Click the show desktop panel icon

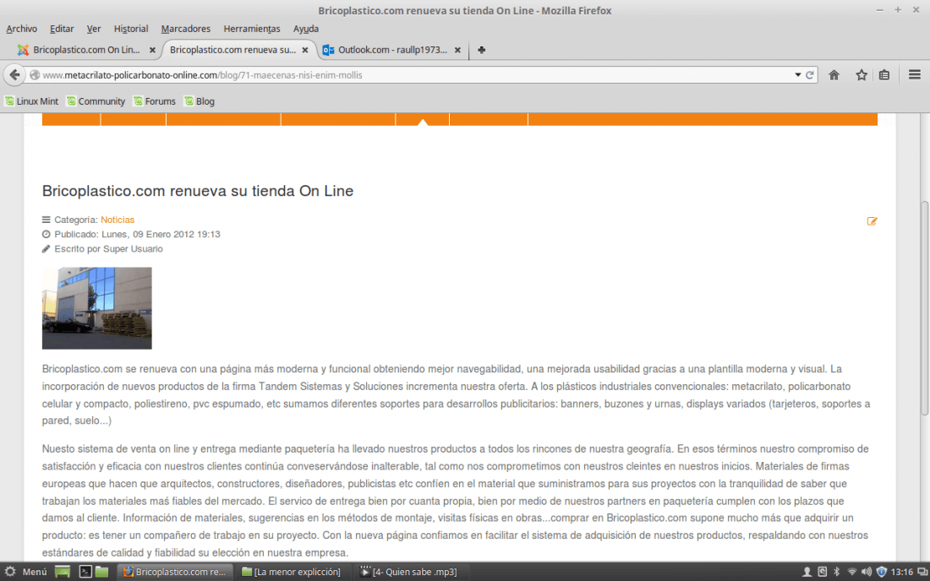pos(63,572)
